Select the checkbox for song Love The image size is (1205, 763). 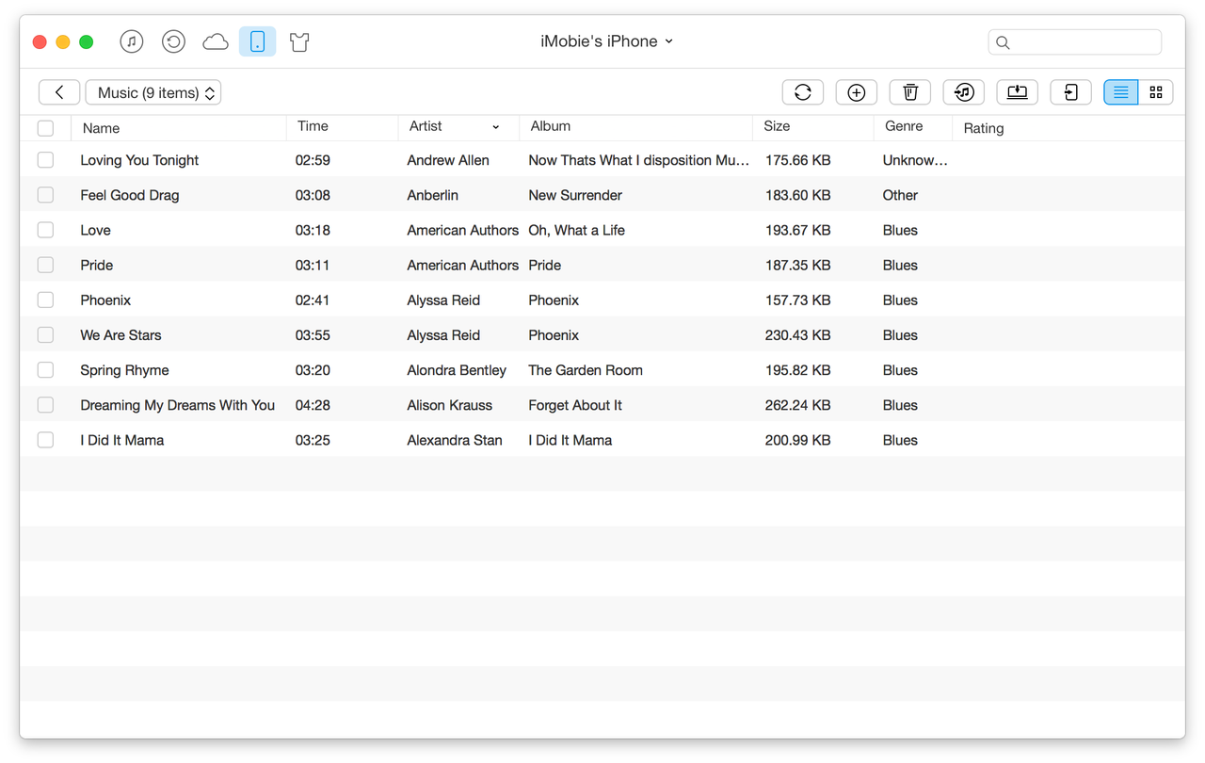45,230
